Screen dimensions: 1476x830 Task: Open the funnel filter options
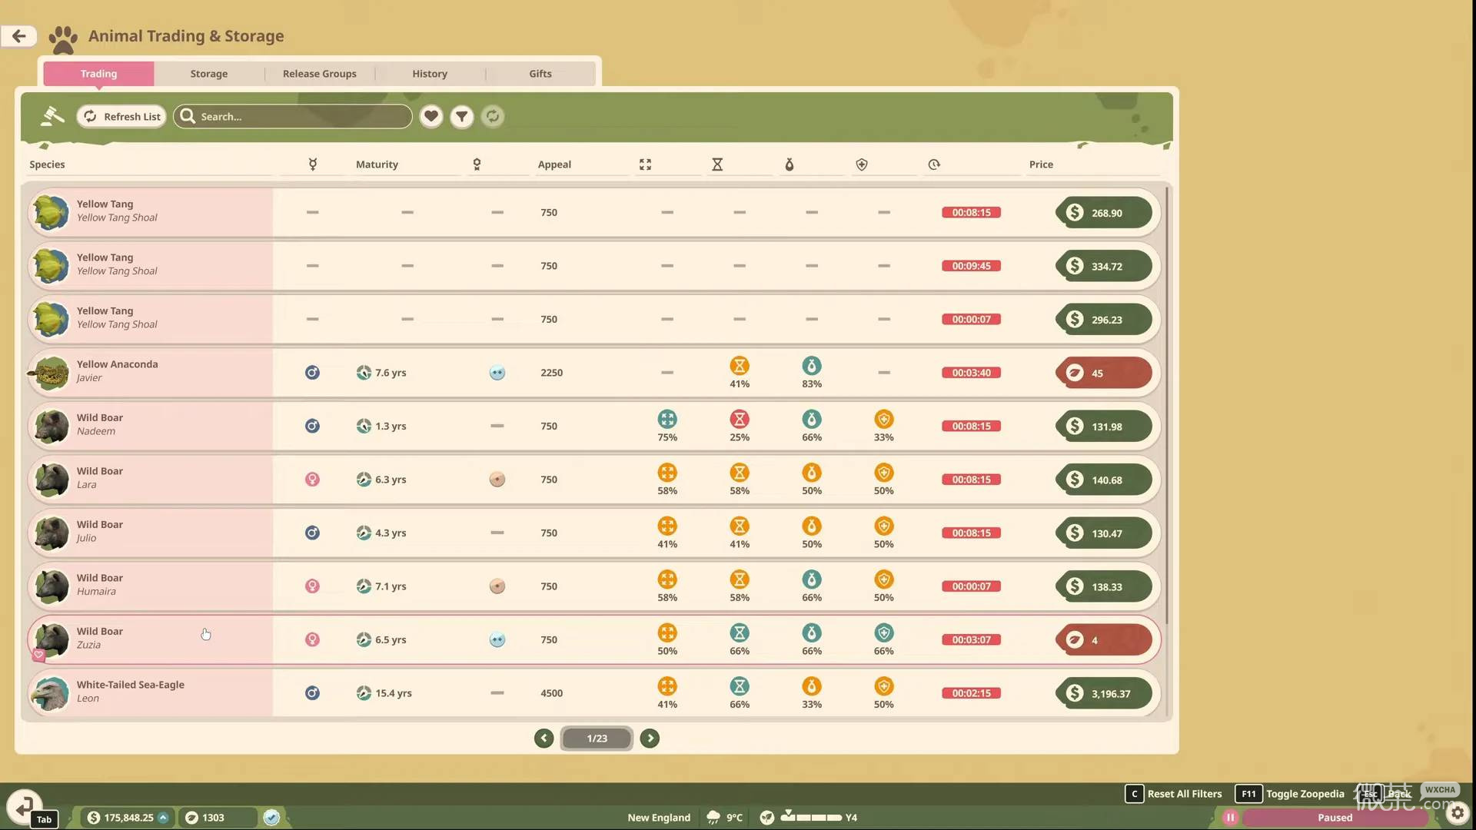(x=461, y=116)
